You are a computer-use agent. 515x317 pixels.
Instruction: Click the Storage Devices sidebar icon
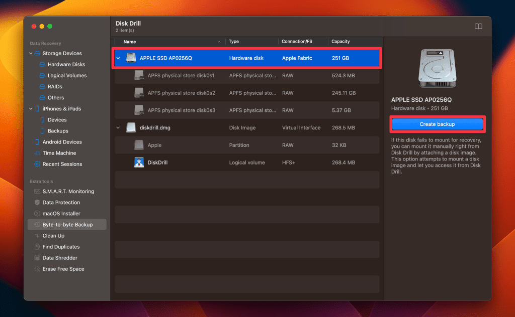coord(37,53)
